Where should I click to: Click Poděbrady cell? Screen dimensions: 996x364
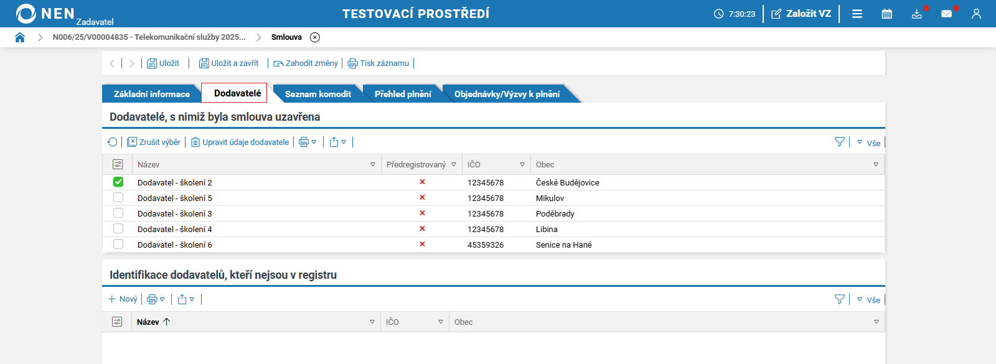point(555,213)
